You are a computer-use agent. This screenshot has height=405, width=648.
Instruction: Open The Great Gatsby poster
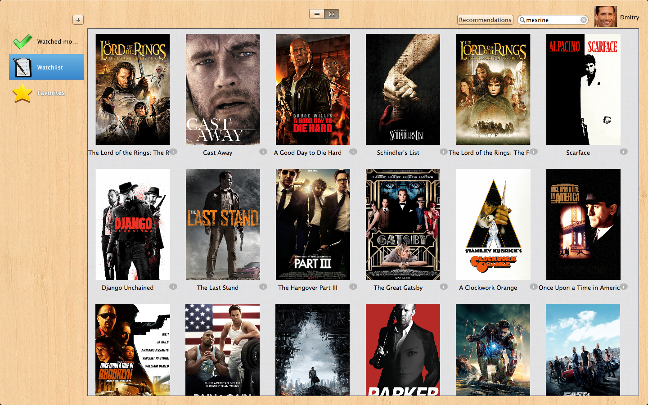point(403,224)
